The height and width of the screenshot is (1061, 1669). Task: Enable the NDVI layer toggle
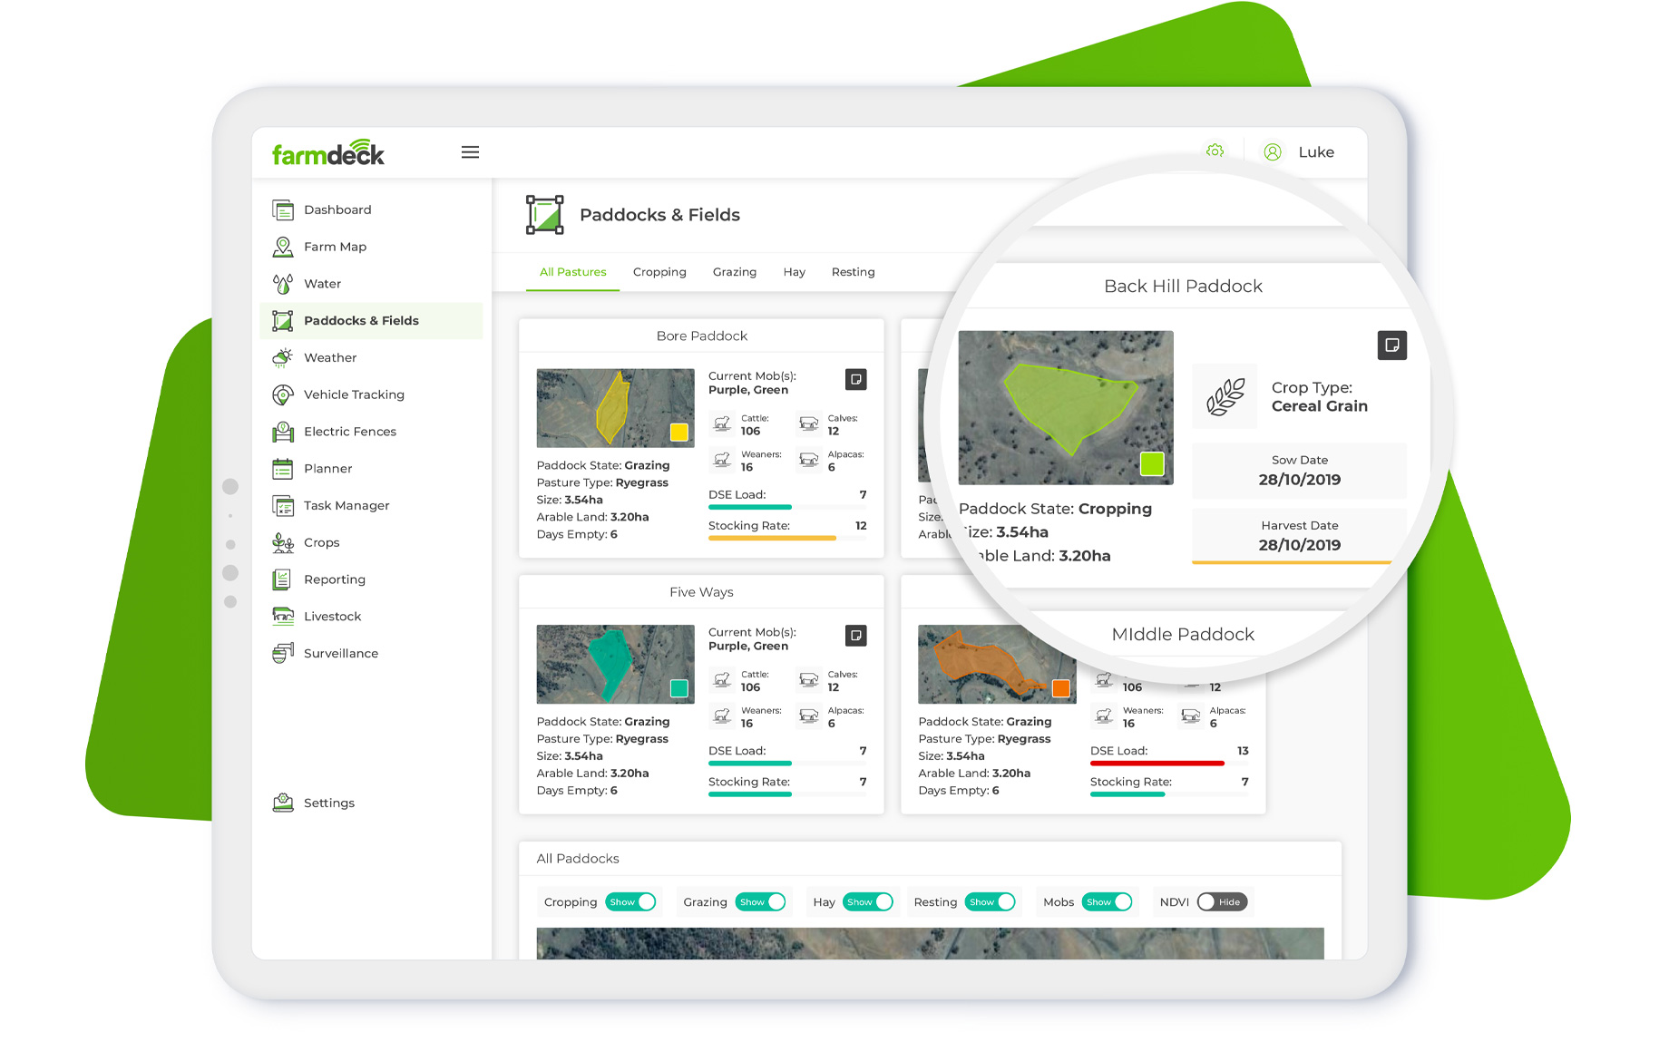pyautogui.click(x=1222, y=902)
